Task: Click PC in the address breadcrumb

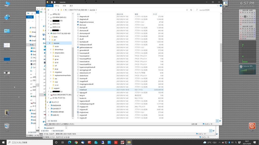Action: 66,10
